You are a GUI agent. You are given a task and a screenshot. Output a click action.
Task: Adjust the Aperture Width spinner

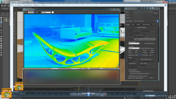coord(155,48)
